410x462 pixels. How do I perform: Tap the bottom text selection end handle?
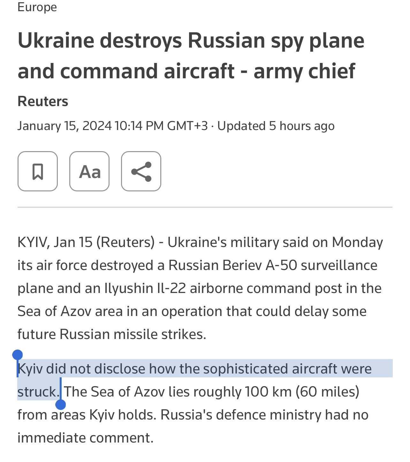[61, 404]
